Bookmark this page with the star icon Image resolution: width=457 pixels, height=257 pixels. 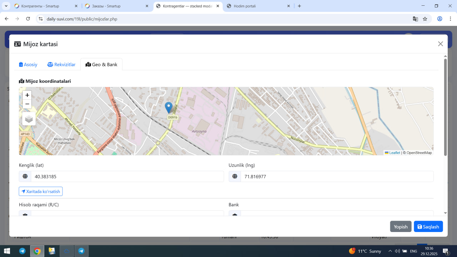425,19
